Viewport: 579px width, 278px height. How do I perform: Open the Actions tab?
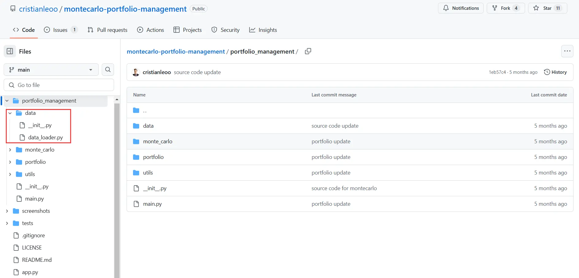[x=150, y=30]
